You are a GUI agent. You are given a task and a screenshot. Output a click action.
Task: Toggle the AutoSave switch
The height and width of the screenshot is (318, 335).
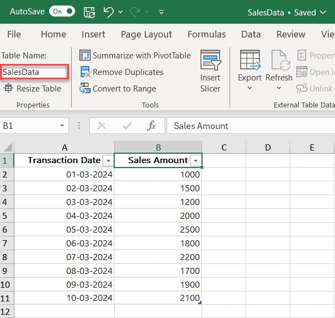(62, 12)
